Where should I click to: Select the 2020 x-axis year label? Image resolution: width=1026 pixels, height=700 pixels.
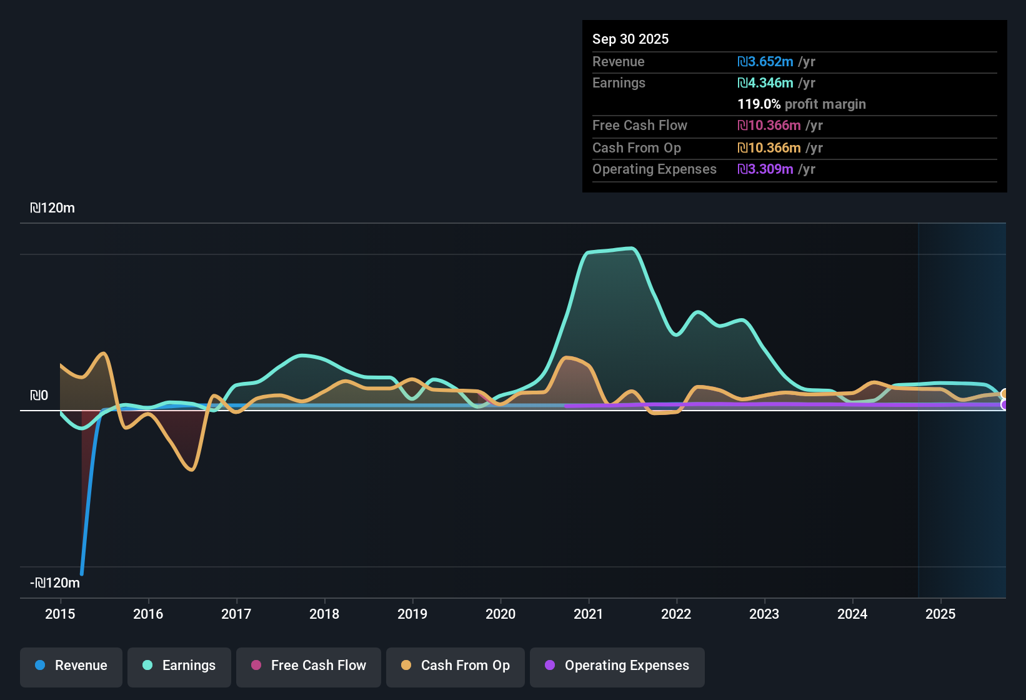click(x=501, y=614)
